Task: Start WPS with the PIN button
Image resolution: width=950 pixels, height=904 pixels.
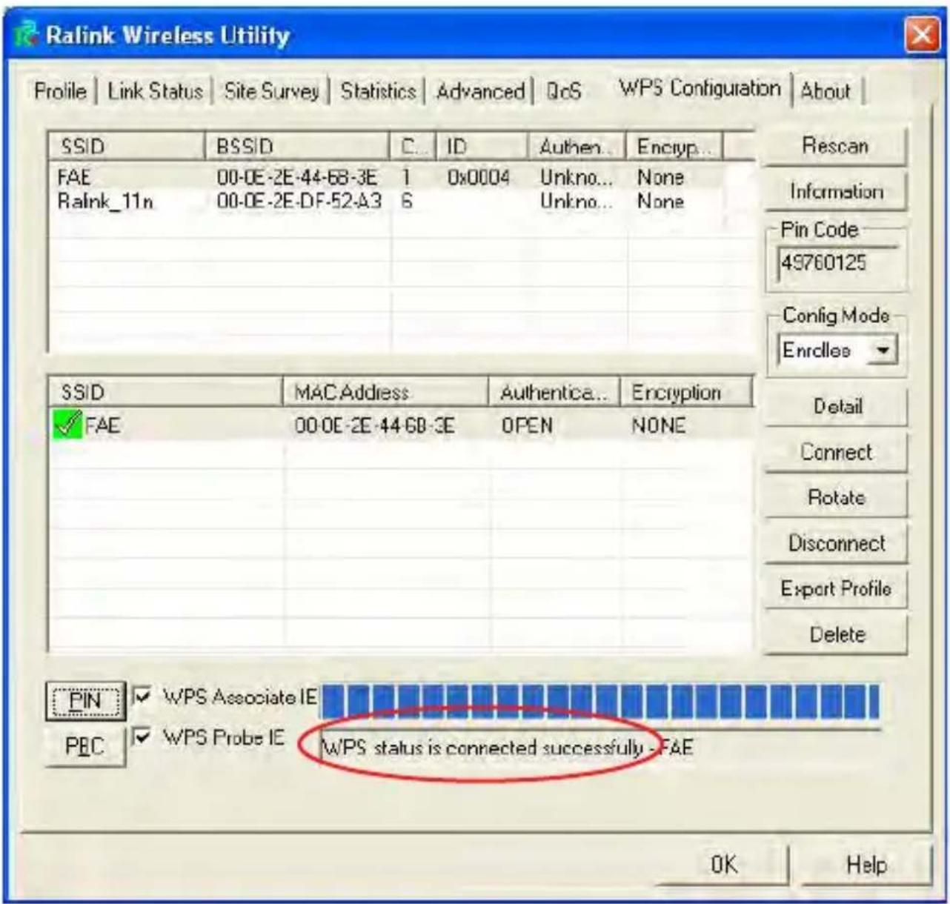Action: click(x=84, y=700)
